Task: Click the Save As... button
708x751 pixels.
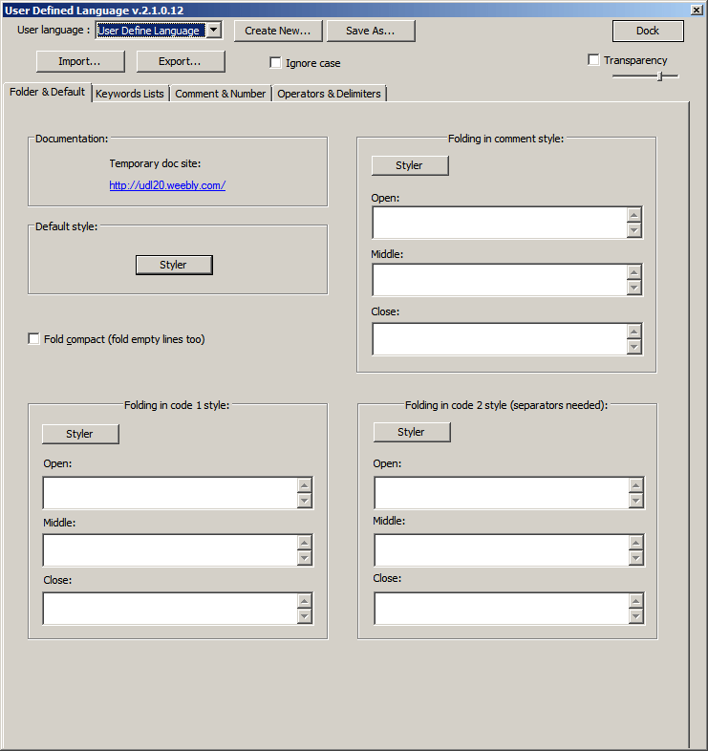Action: pyautogui.click(x=371, y=31)
